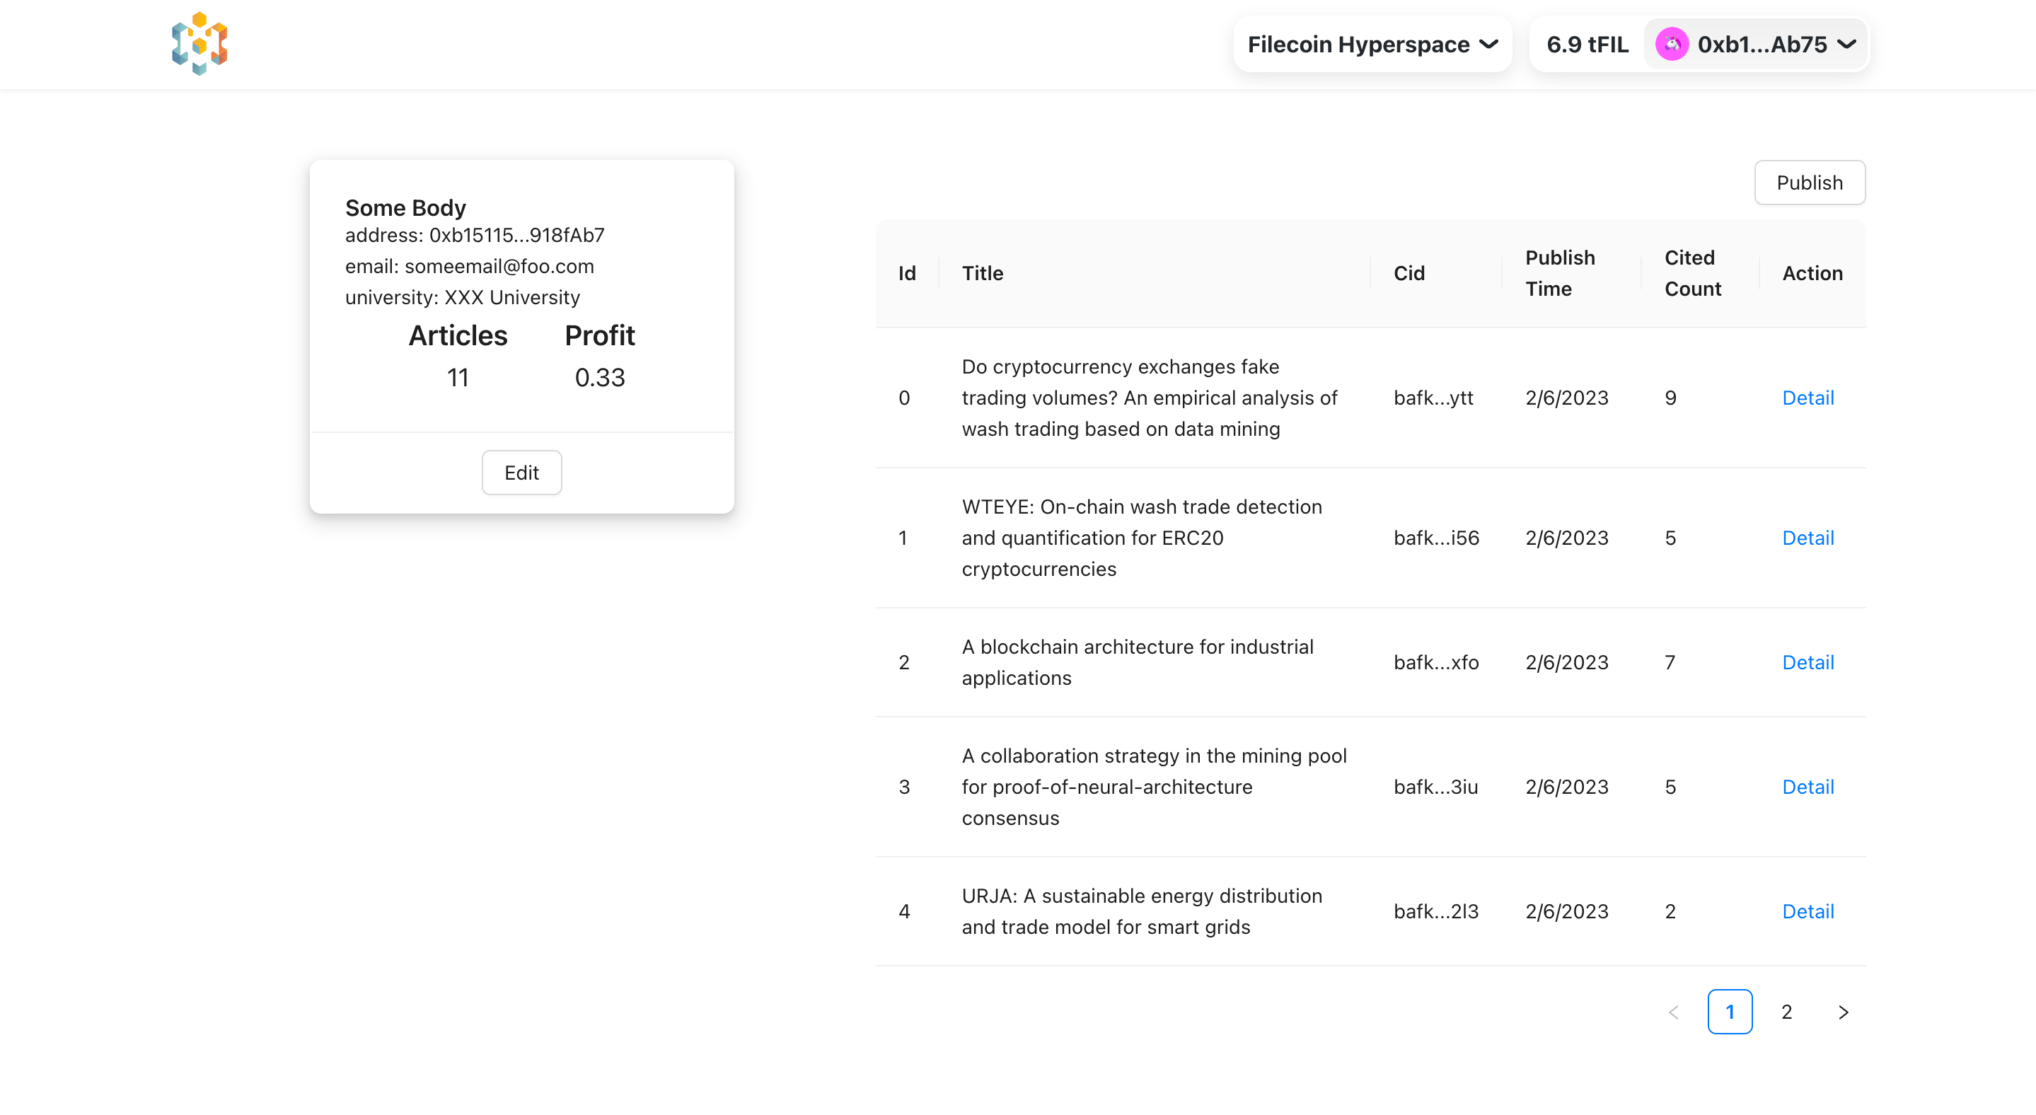Image resolution: width=2036 pixels, height=1115 pixels.
Task: Click cited count 7 in row 2
Action: (1670, 662)
